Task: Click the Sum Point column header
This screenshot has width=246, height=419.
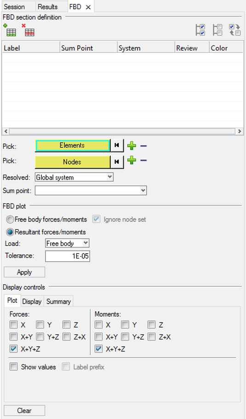Action: click(88, 48)
